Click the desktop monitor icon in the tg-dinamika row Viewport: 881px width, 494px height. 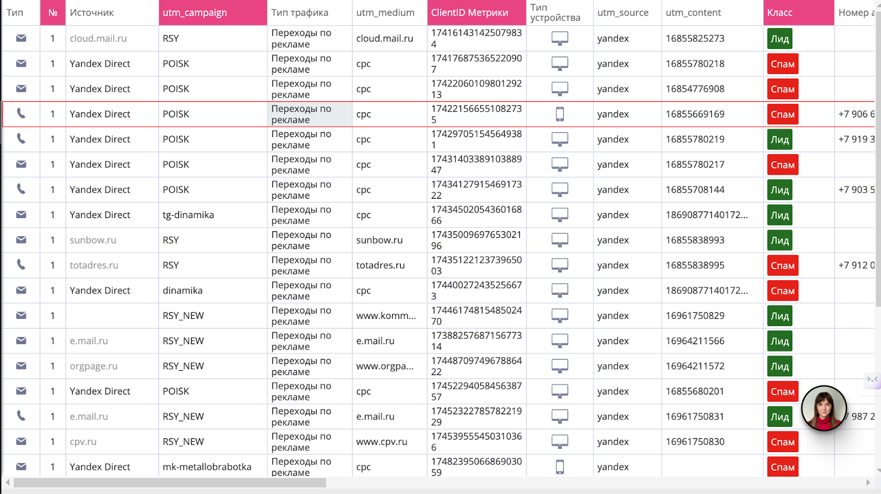point(559,215)
